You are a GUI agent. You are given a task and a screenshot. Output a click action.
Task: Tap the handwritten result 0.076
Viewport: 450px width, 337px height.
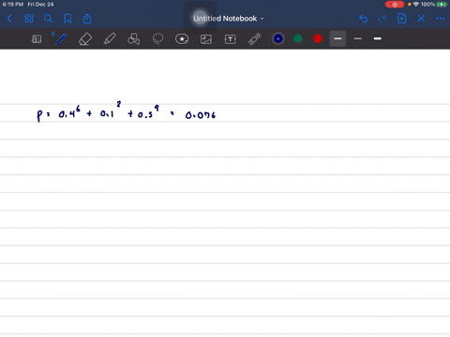(x=201, y=115)
